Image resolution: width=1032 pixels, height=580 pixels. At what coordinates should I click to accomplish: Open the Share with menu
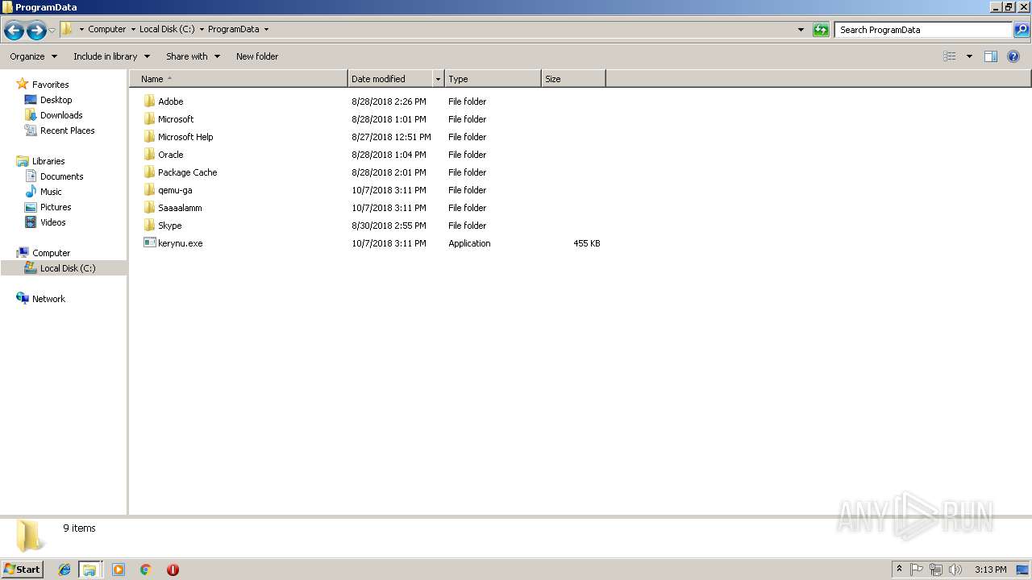(193, 56)
